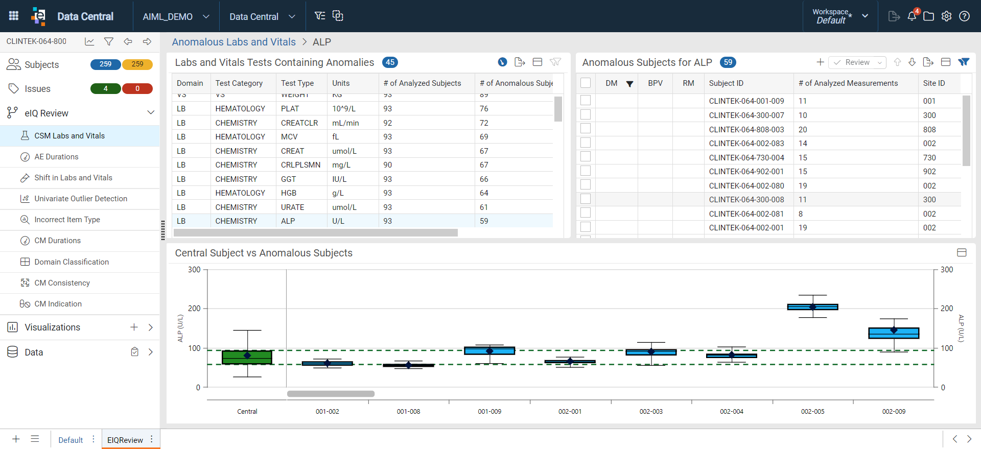
Task: Click the plus icon in Anomalous Subjects panel
Action: (x=820, y=62)
